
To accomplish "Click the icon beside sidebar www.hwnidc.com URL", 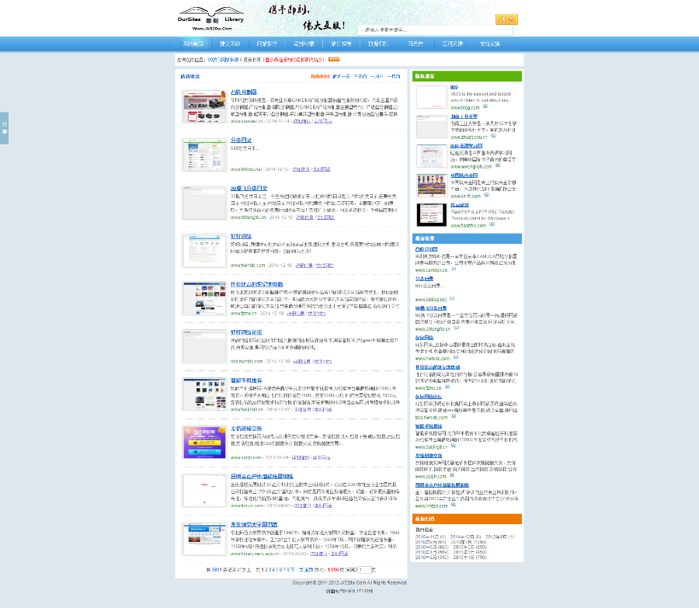I will tap(455, 357).
